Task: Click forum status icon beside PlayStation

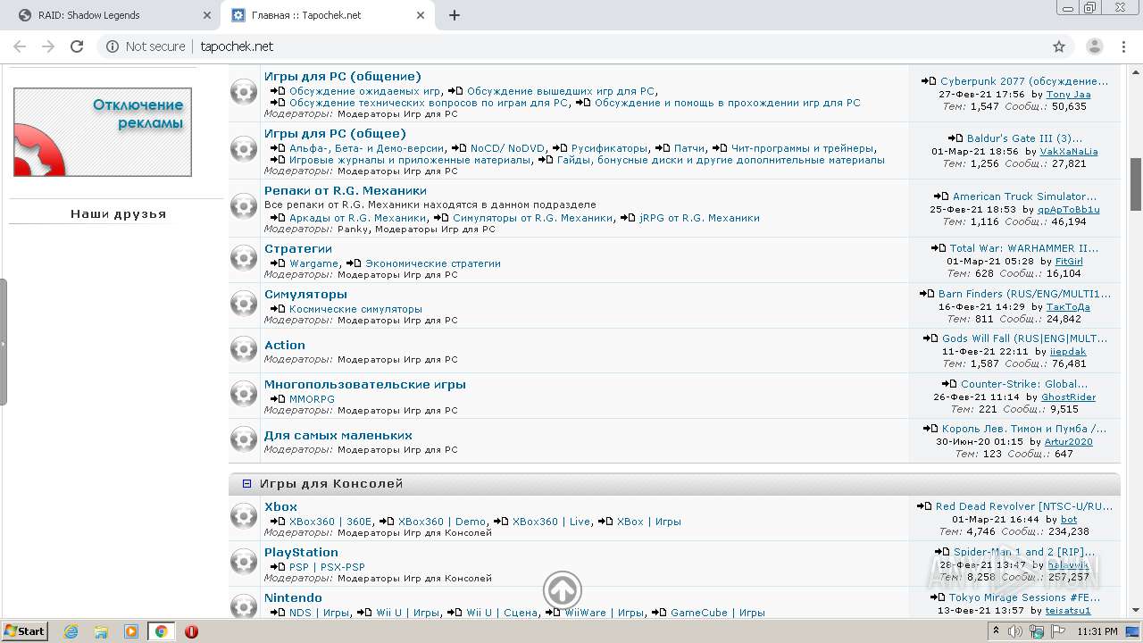Action: pos(244,562)
